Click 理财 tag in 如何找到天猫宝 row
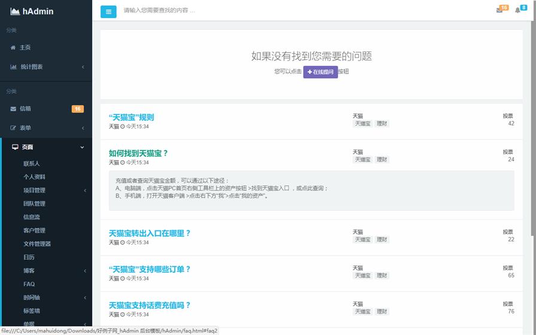This screenshot has width=536, height=335. click(x=382, y=159)
